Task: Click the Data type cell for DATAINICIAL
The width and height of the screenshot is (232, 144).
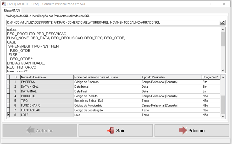Action: [x=172, y=87]
